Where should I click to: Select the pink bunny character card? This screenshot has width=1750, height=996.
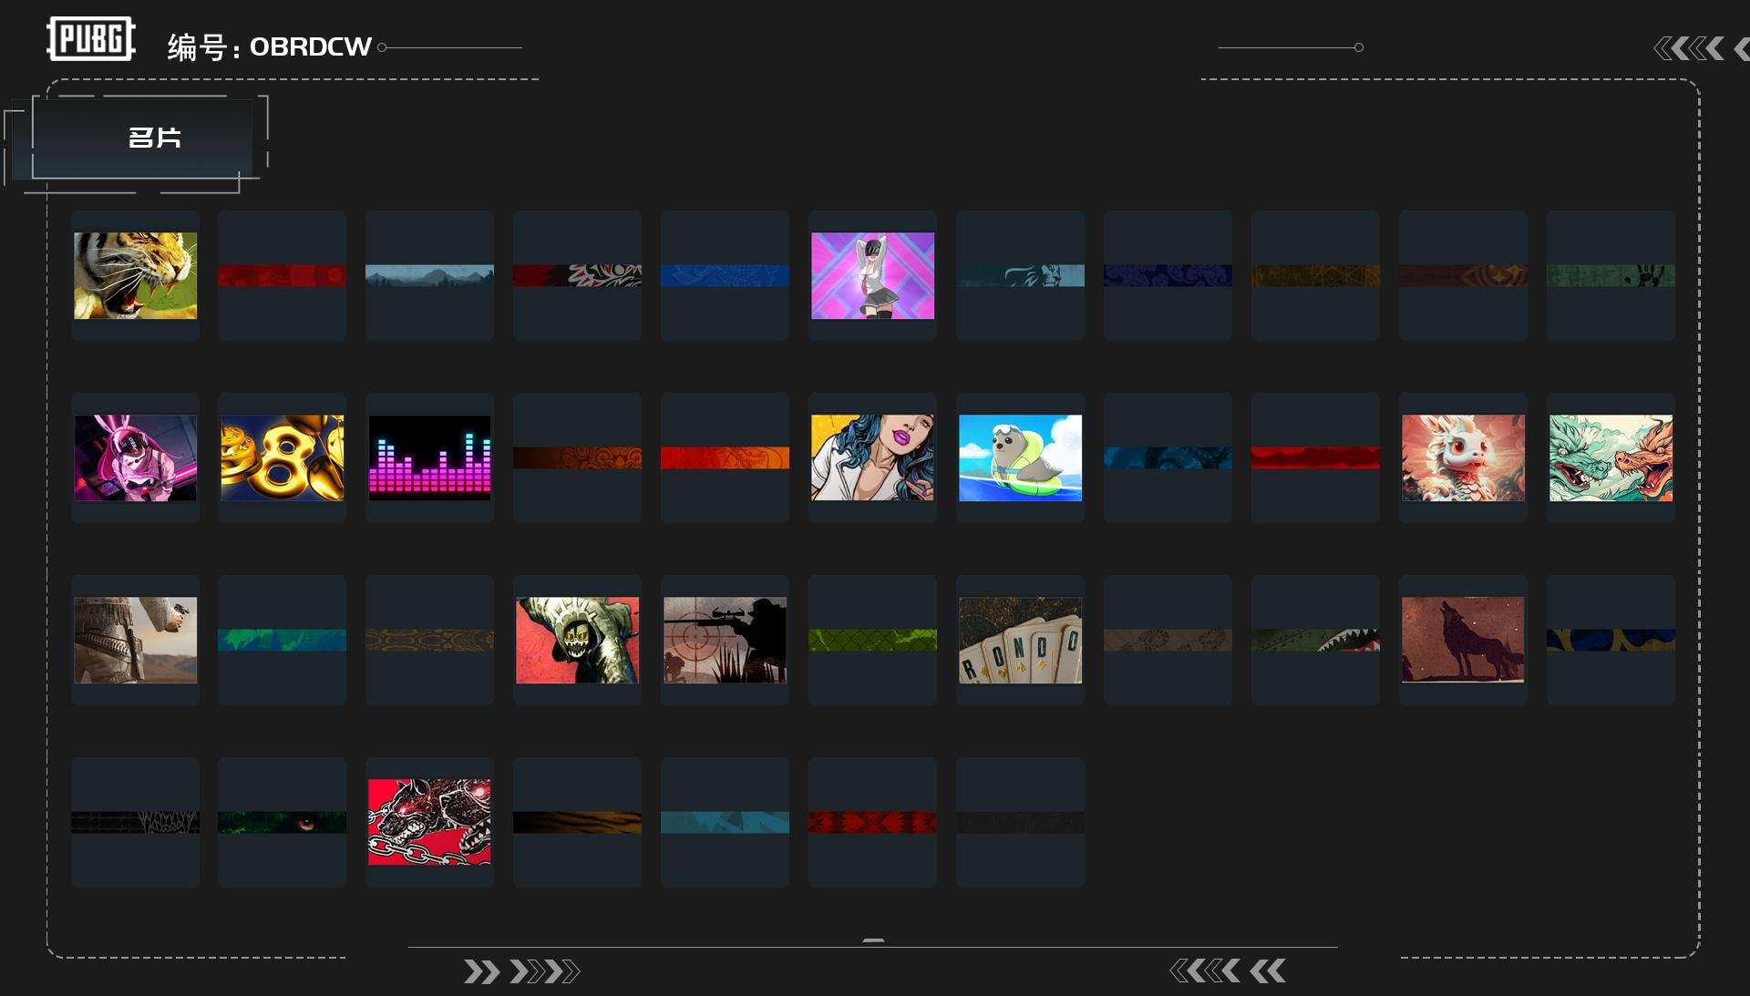coord(135,457)
